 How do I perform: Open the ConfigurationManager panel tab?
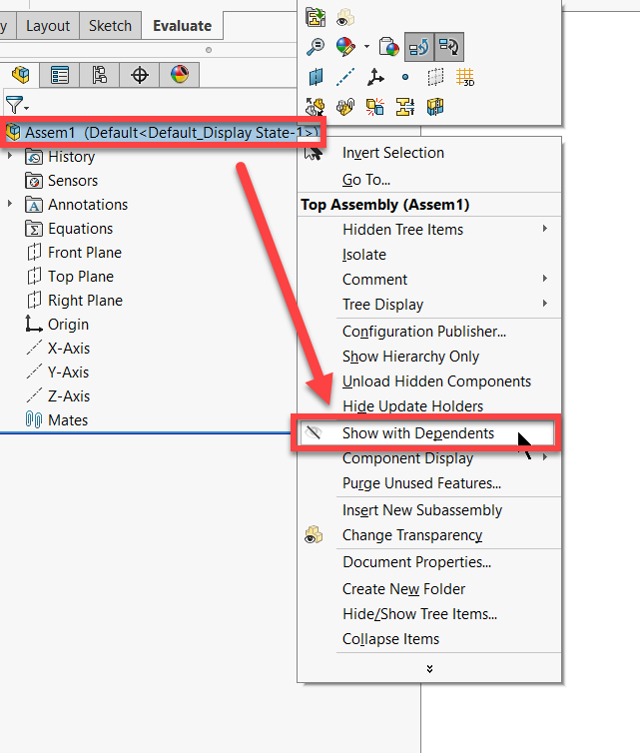point(99,75)
